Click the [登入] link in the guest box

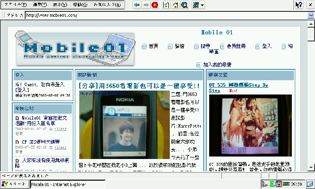click(x=22, y=90)
